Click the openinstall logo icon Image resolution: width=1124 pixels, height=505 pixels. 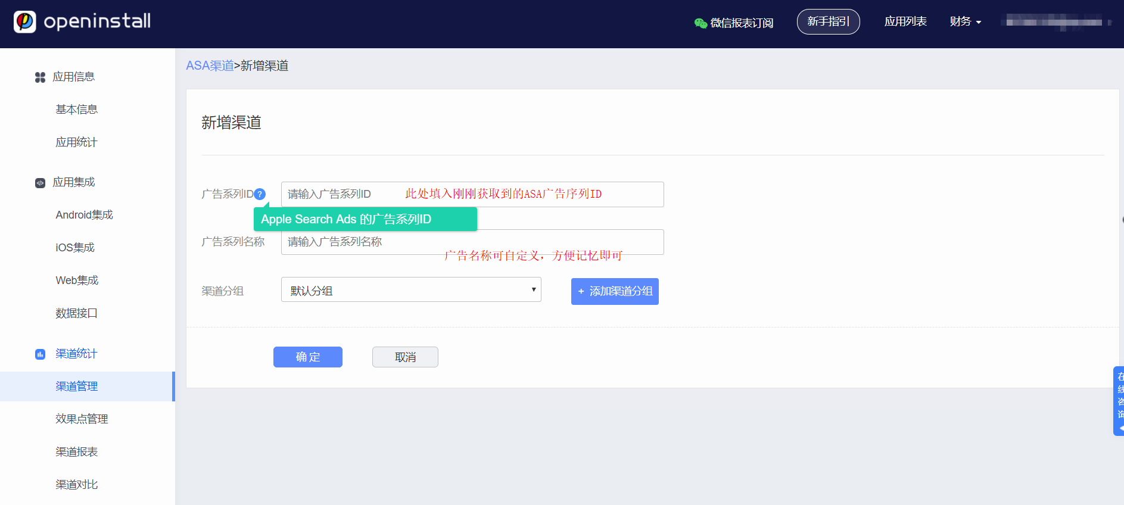[x=25, y=22]
